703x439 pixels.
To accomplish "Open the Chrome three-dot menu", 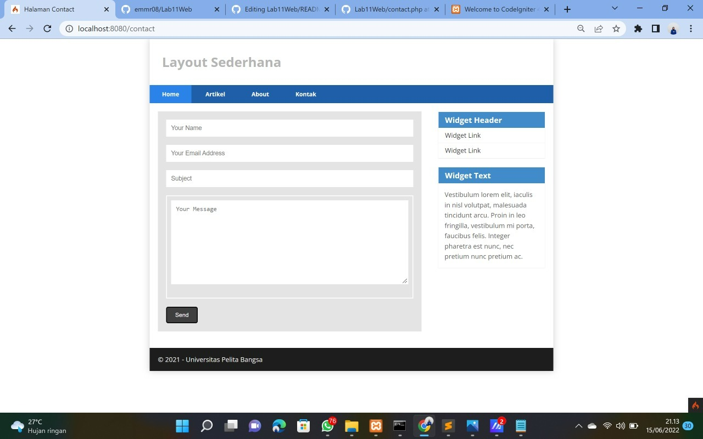I will (691, 29).
